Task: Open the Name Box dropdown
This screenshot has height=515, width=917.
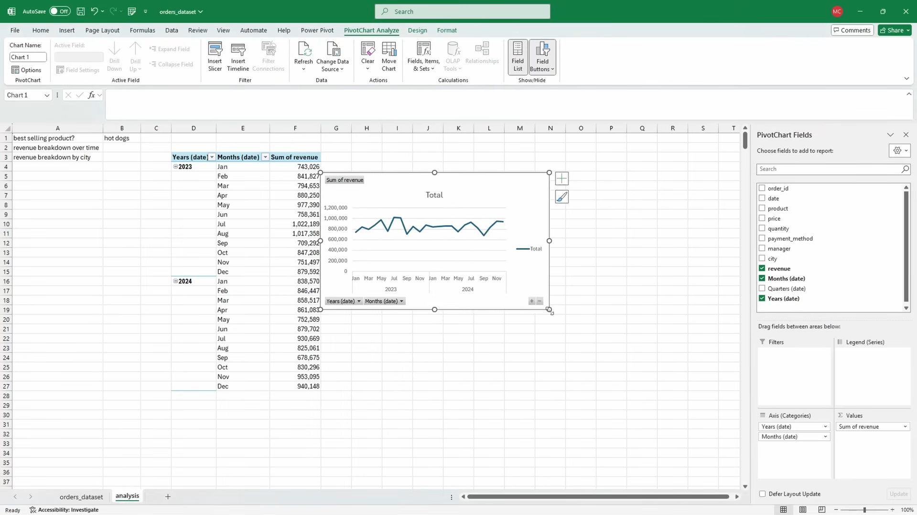Action: [47, 95]
